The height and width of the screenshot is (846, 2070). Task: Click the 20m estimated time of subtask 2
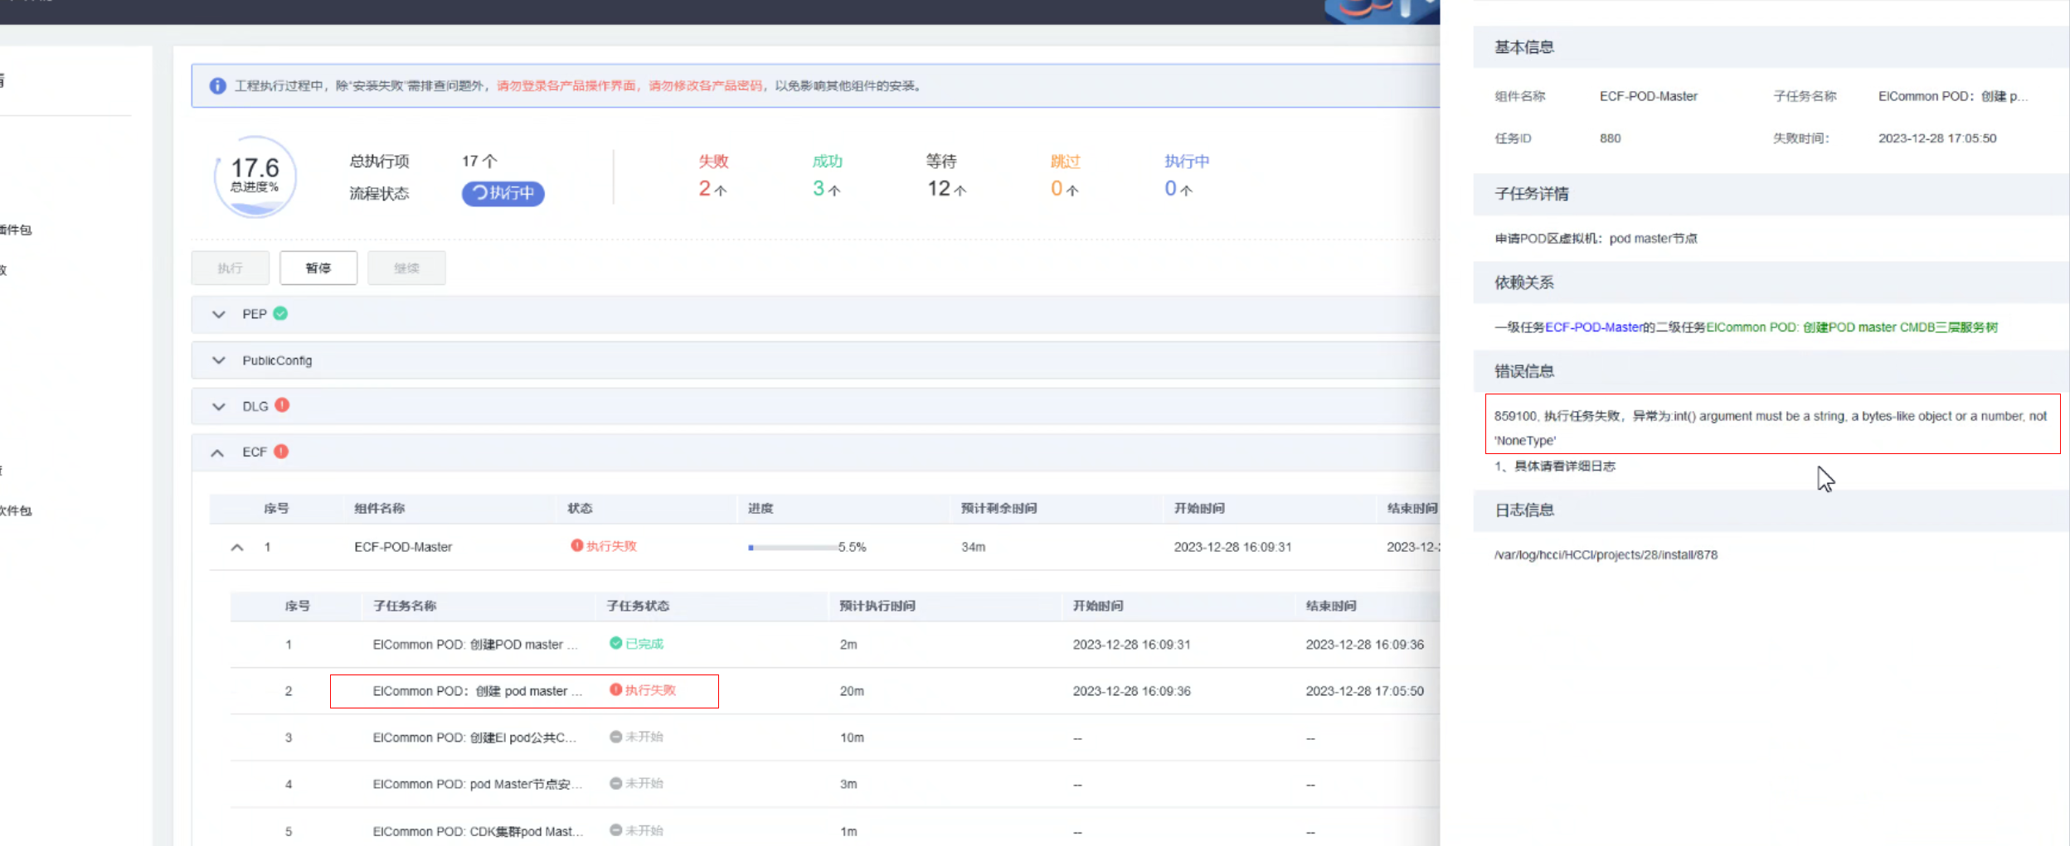(x=852, y=691)
